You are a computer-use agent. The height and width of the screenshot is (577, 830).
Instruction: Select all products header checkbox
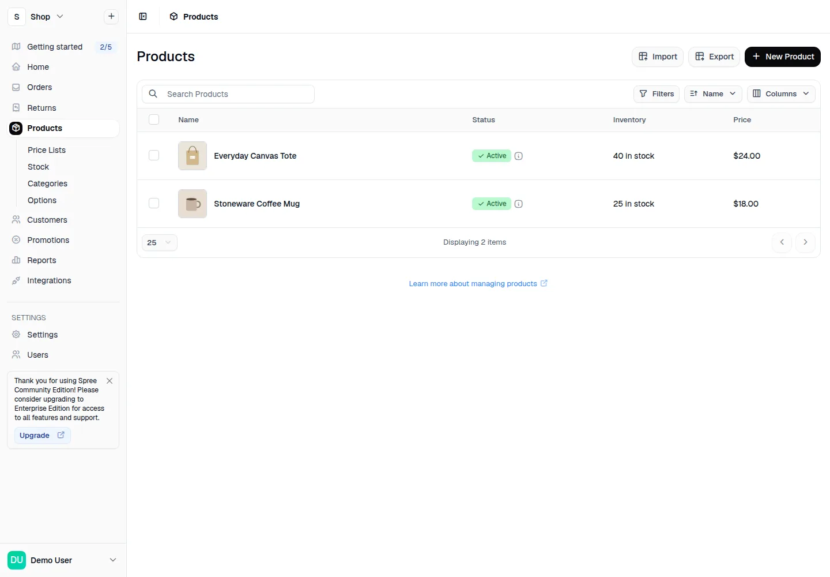click(x=154, y=119)
